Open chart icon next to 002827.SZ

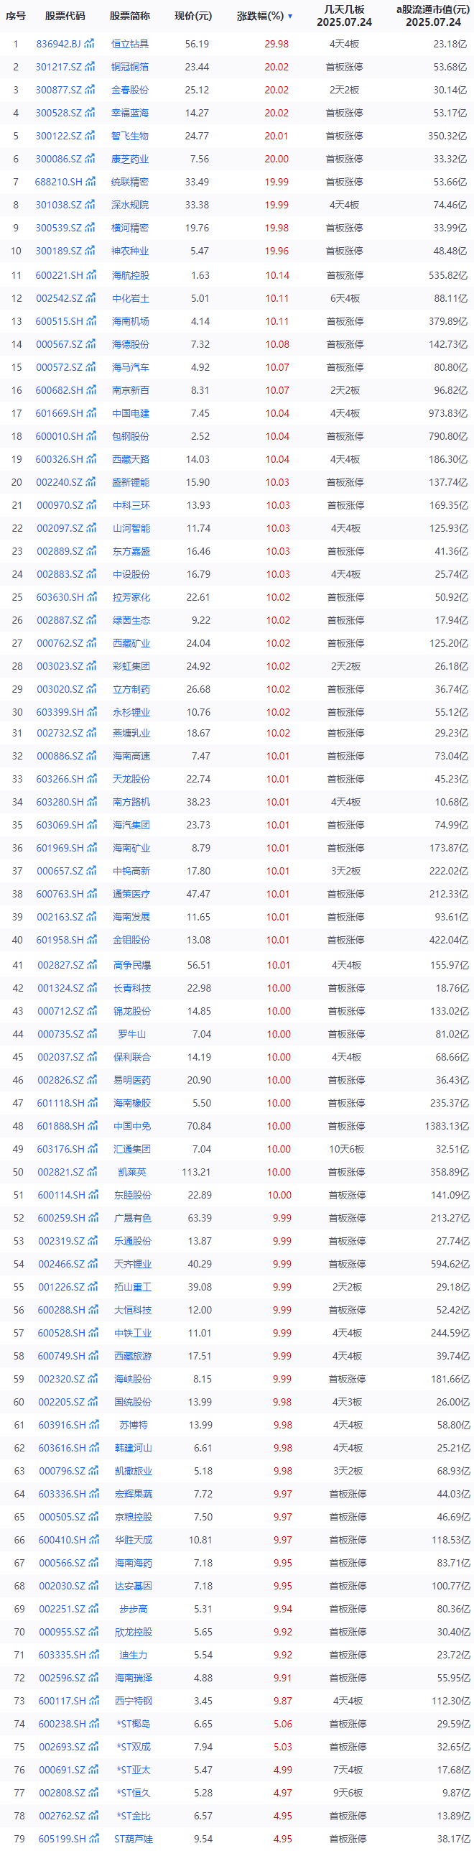92,965
